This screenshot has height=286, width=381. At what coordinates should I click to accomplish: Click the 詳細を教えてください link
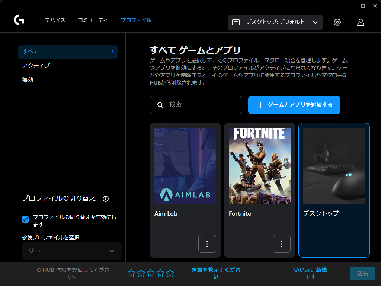[216, 273]
